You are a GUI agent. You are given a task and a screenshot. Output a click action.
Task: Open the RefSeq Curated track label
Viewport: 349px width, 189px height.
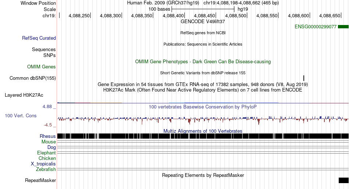[x=39, y=38]
